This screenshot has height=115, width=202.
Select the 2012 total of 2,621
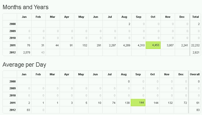196,52
